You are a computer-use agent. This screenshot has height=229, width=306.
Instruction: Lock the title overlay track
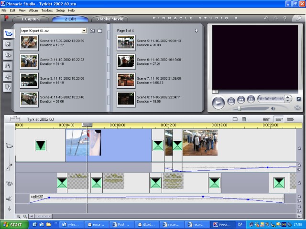pyautogui.click(x=299, y=183)
